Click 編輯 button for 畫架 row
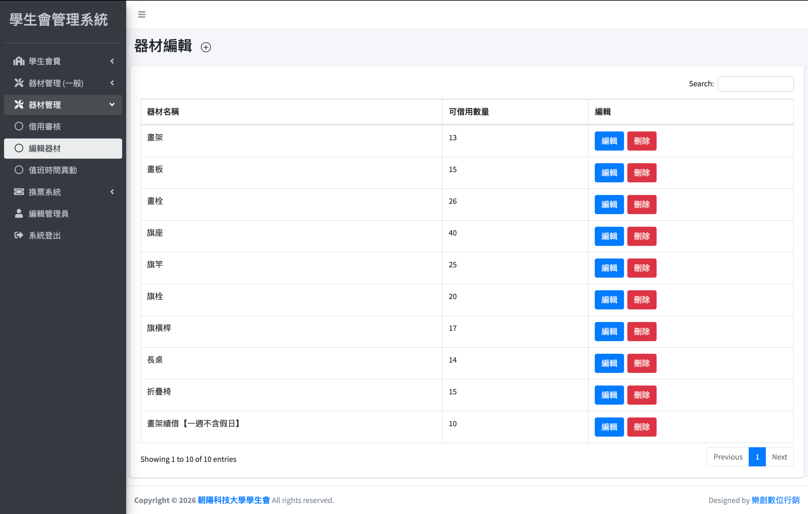 pyautogui.click(x=609, y=141)
